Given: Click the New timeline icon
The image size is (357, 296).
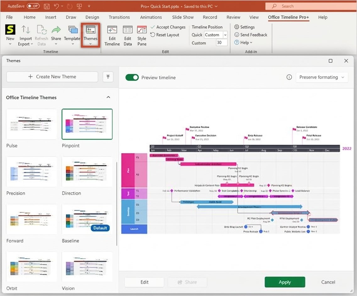Looking at the screenshot, I should [10, 30].
